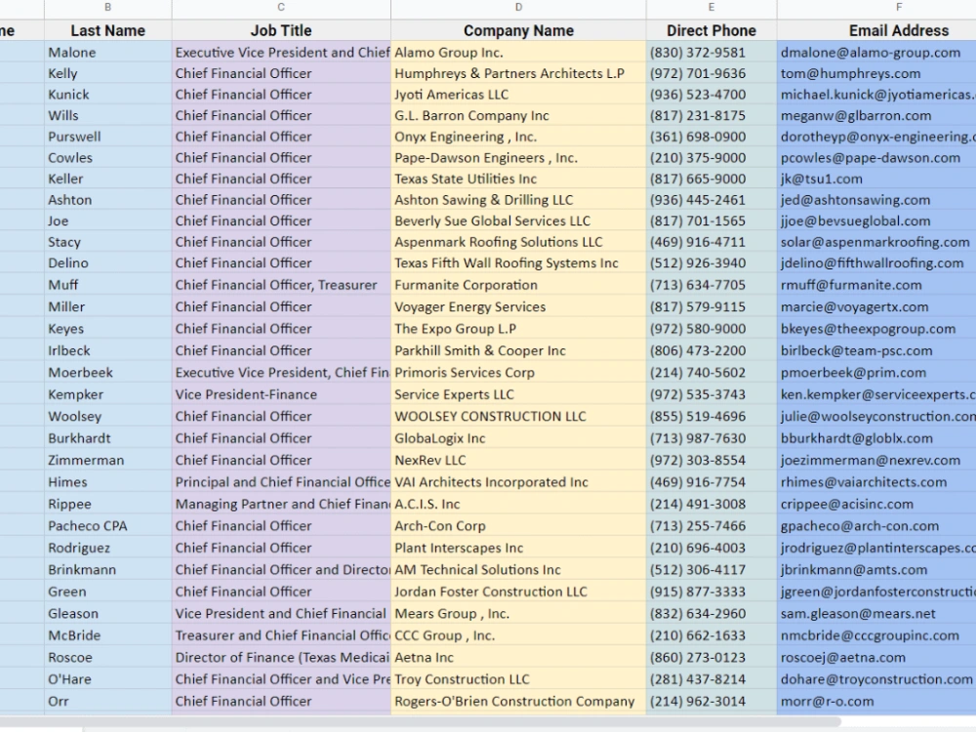Select 'Beverly Sue Global Services LLC' cell

(518, 221)
